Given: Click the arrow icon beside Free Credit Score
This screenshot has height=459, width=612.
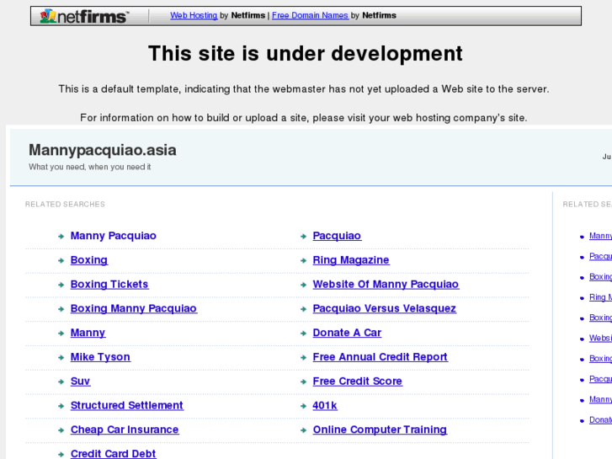Looking at the screenshot, I should click(303, 382).
